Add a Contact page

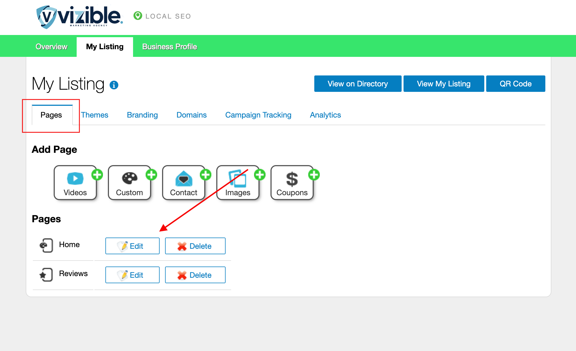click(x=184, y=183)
